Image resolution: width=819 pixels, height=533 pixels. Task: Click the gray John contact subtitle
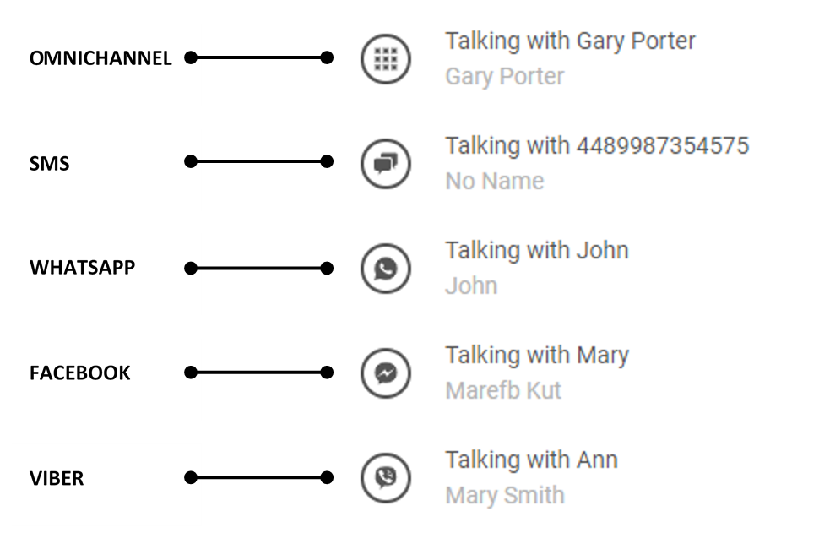tap(470, 286)
